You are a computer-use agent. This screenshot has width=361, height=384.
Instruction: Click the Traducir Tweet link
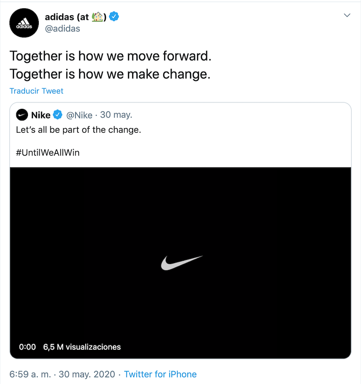coord(37,91)
